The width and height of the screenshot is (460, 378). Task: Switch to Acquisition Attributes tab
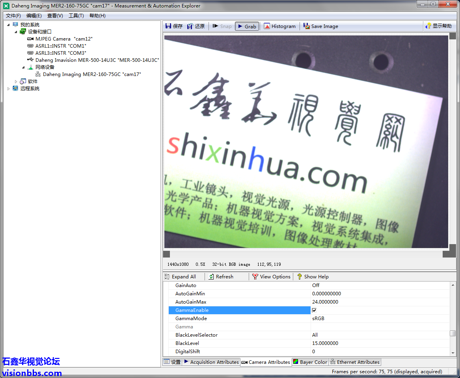(211, 362)
